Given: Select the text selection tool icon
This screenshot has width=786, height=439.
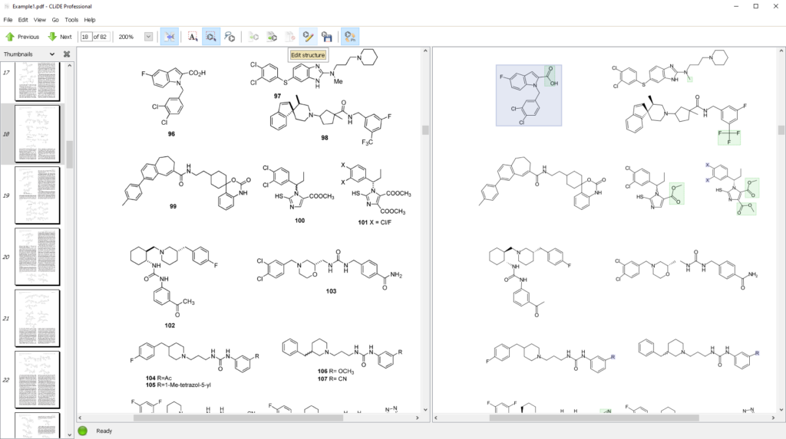Looking at the screenshot, I should [193, 36].
